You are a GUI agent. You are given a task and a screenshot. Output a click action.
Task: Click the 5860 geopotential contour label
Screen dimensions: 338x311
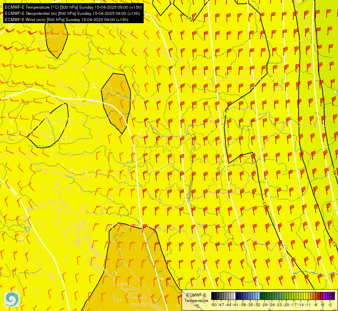tap(13, 95)
